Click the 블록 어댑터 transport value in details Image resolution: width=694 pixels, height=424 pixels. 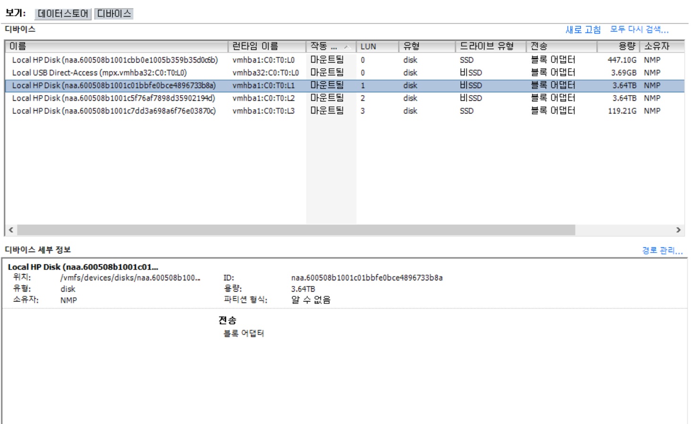[x=243, y=334]
